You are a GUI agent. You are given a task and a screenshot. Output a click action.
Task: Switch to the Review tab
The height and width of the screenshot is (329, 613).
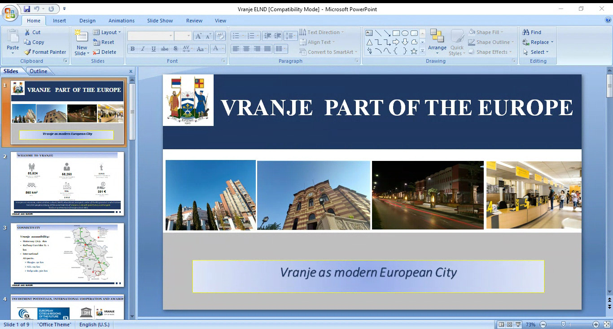point(194,21)
